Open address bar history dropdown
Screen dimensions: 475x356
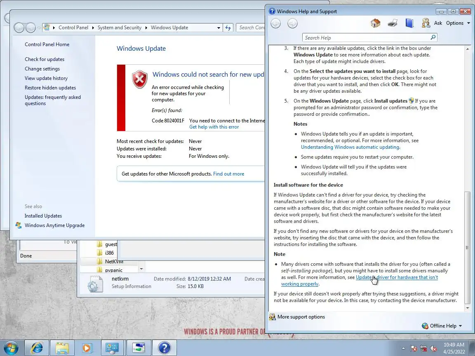[x=219, y=28]
